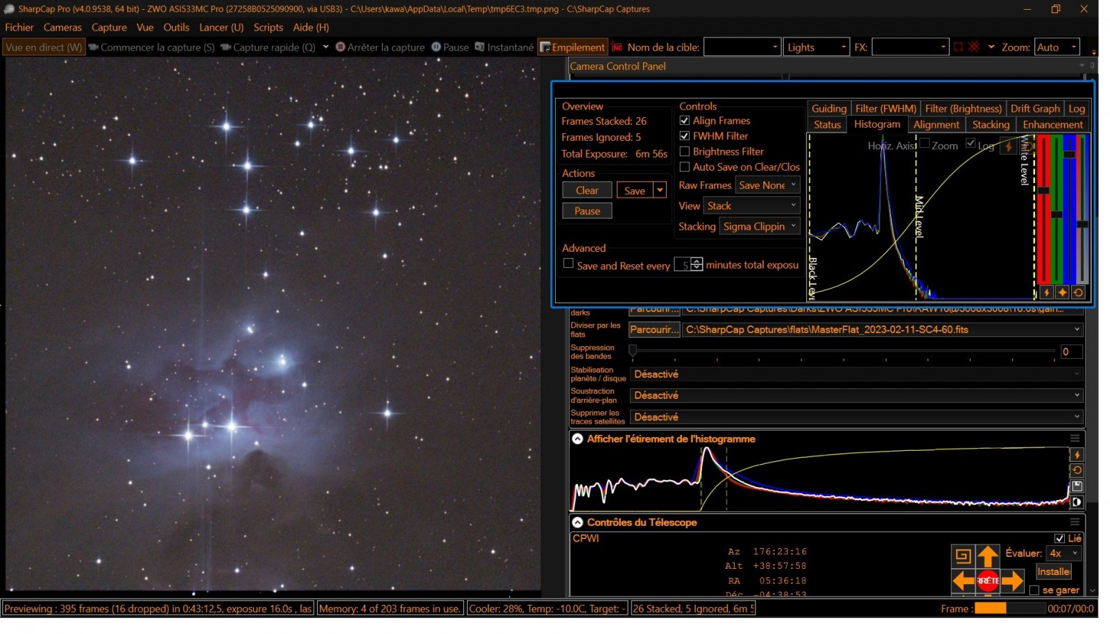1110x634 pixels.
Task: Toggle the Align Frames checkbox
Action: click(684, 121)
